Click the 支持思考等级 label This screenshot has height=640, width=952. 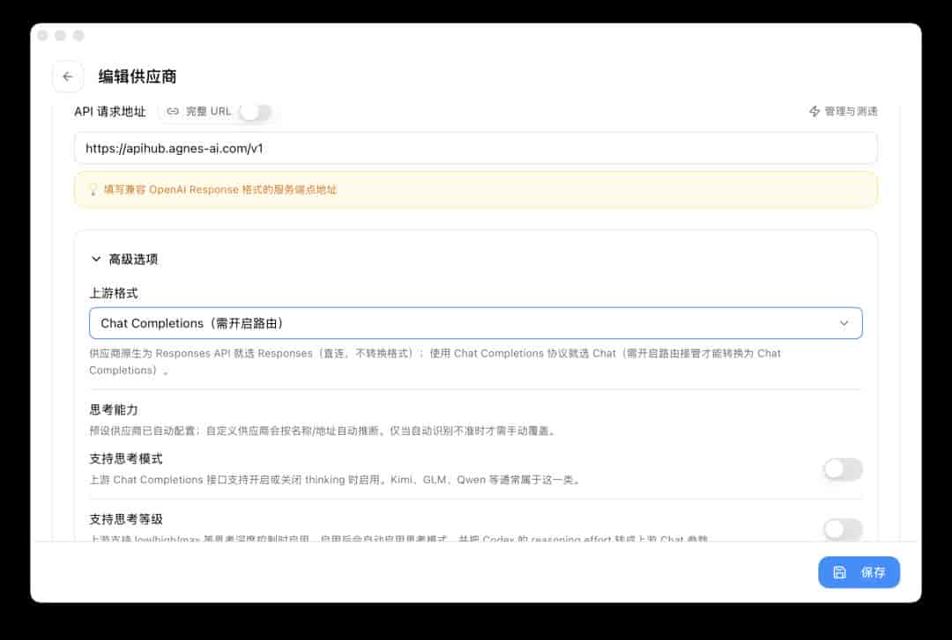(126, 519)
